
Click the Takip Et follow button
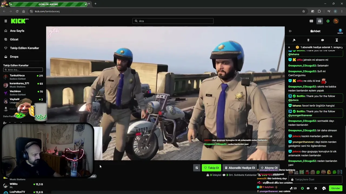211,168
